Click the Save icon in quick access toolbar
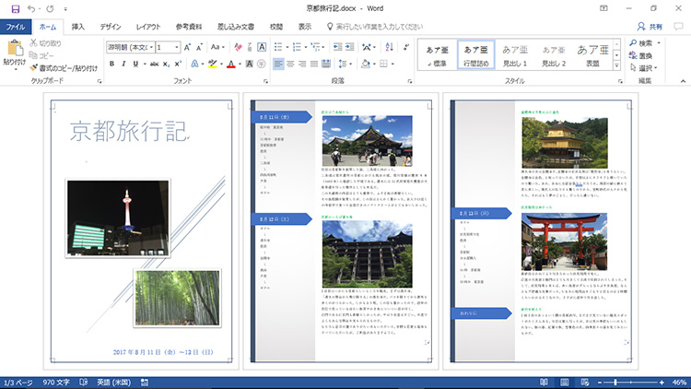Viewport: 691px width, 389px height. coord(15,8)
